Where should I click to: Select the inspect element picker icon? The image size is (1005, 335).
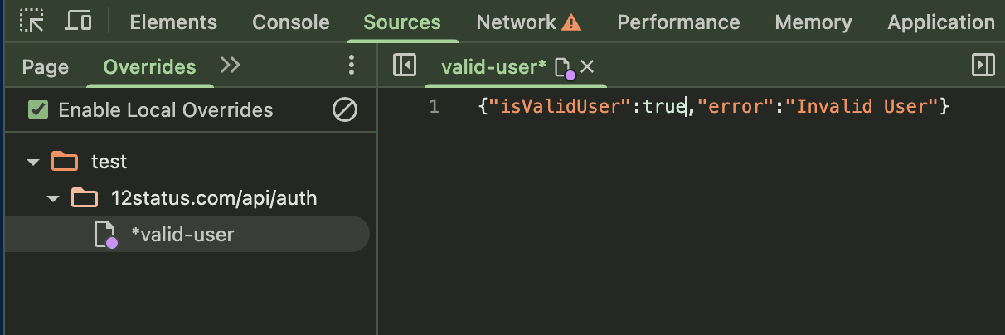[32, 22]
